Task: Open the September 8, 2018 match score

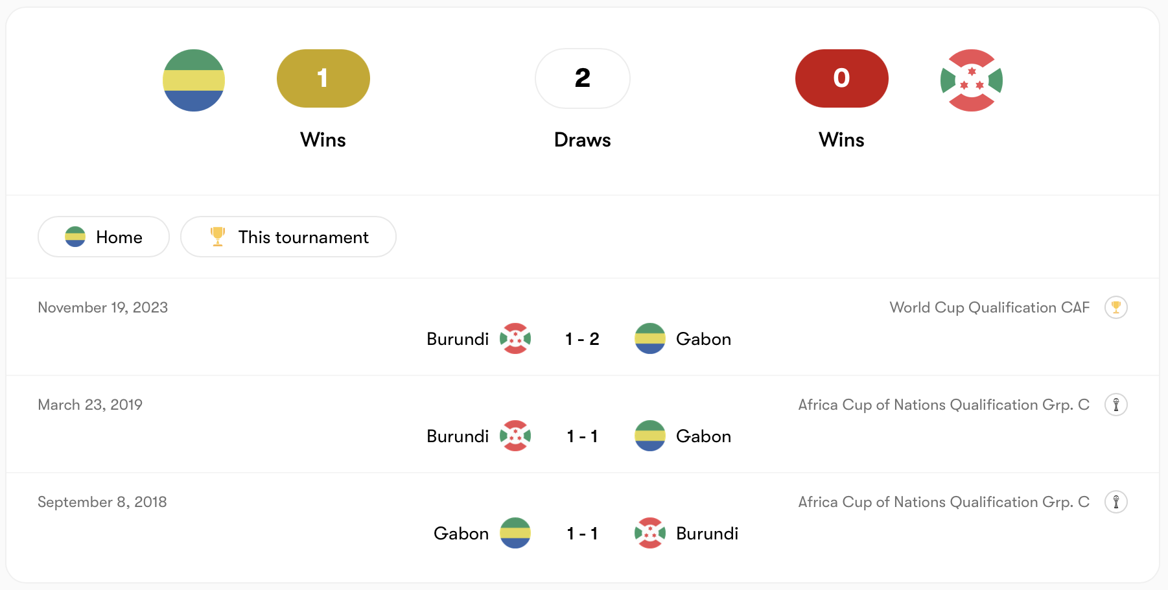Action: (582, 534)
